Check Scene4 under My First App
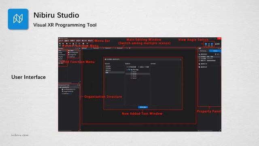This screenshot has width=259, height=146. click(x=131, y=78)
